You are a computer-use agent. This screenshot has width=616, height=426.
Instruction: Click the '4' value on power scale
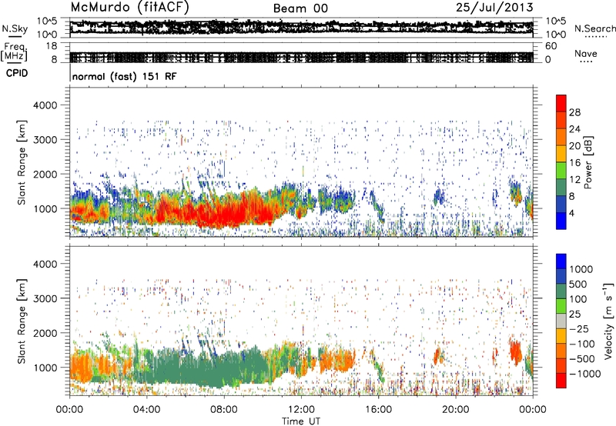(572, 213)
